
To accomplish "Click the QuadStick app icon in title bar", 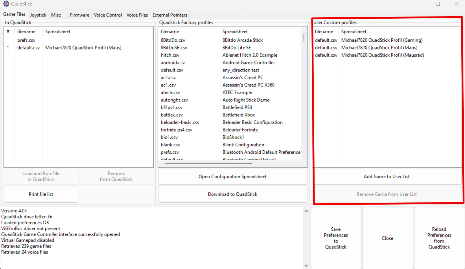I will pyautogui.click(x=6, y=4).
